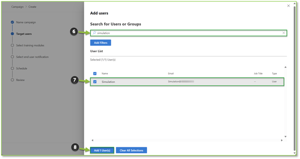Click the panel scrollbar down arrow
Screen dimensions: 300x159
(x=295, y=153)
